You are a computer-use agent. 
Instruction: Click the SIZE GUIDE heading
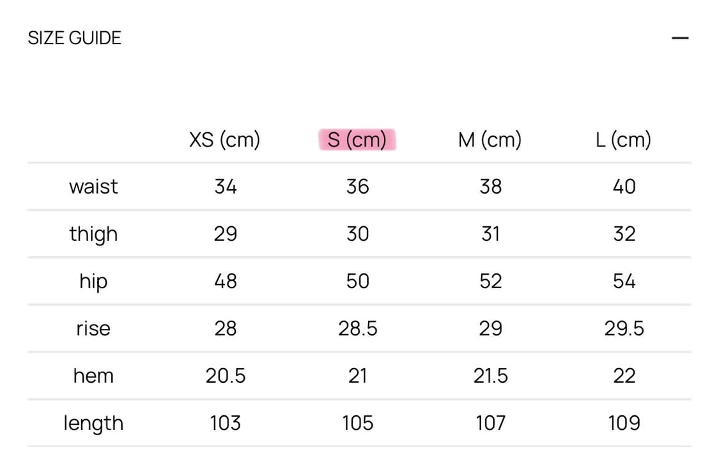(x=74, y=38)
